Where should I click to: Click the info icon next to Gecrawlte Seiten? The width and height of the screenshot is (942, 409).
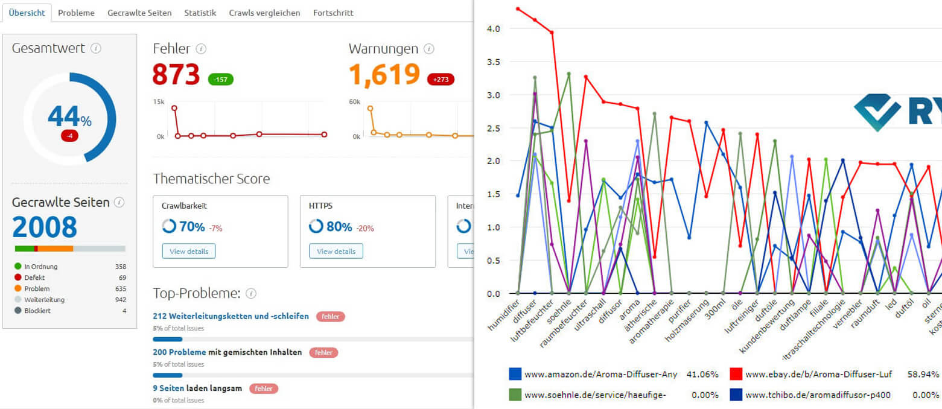click(x=119, y=202)
